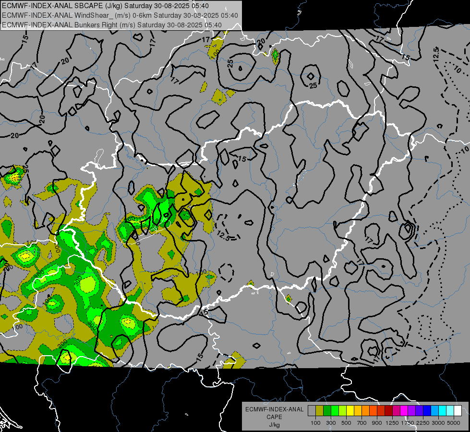The width and height of the screenshot is (470, 432).
Task: Click the Bunkers Right title line
Action: tap(112, 25)
